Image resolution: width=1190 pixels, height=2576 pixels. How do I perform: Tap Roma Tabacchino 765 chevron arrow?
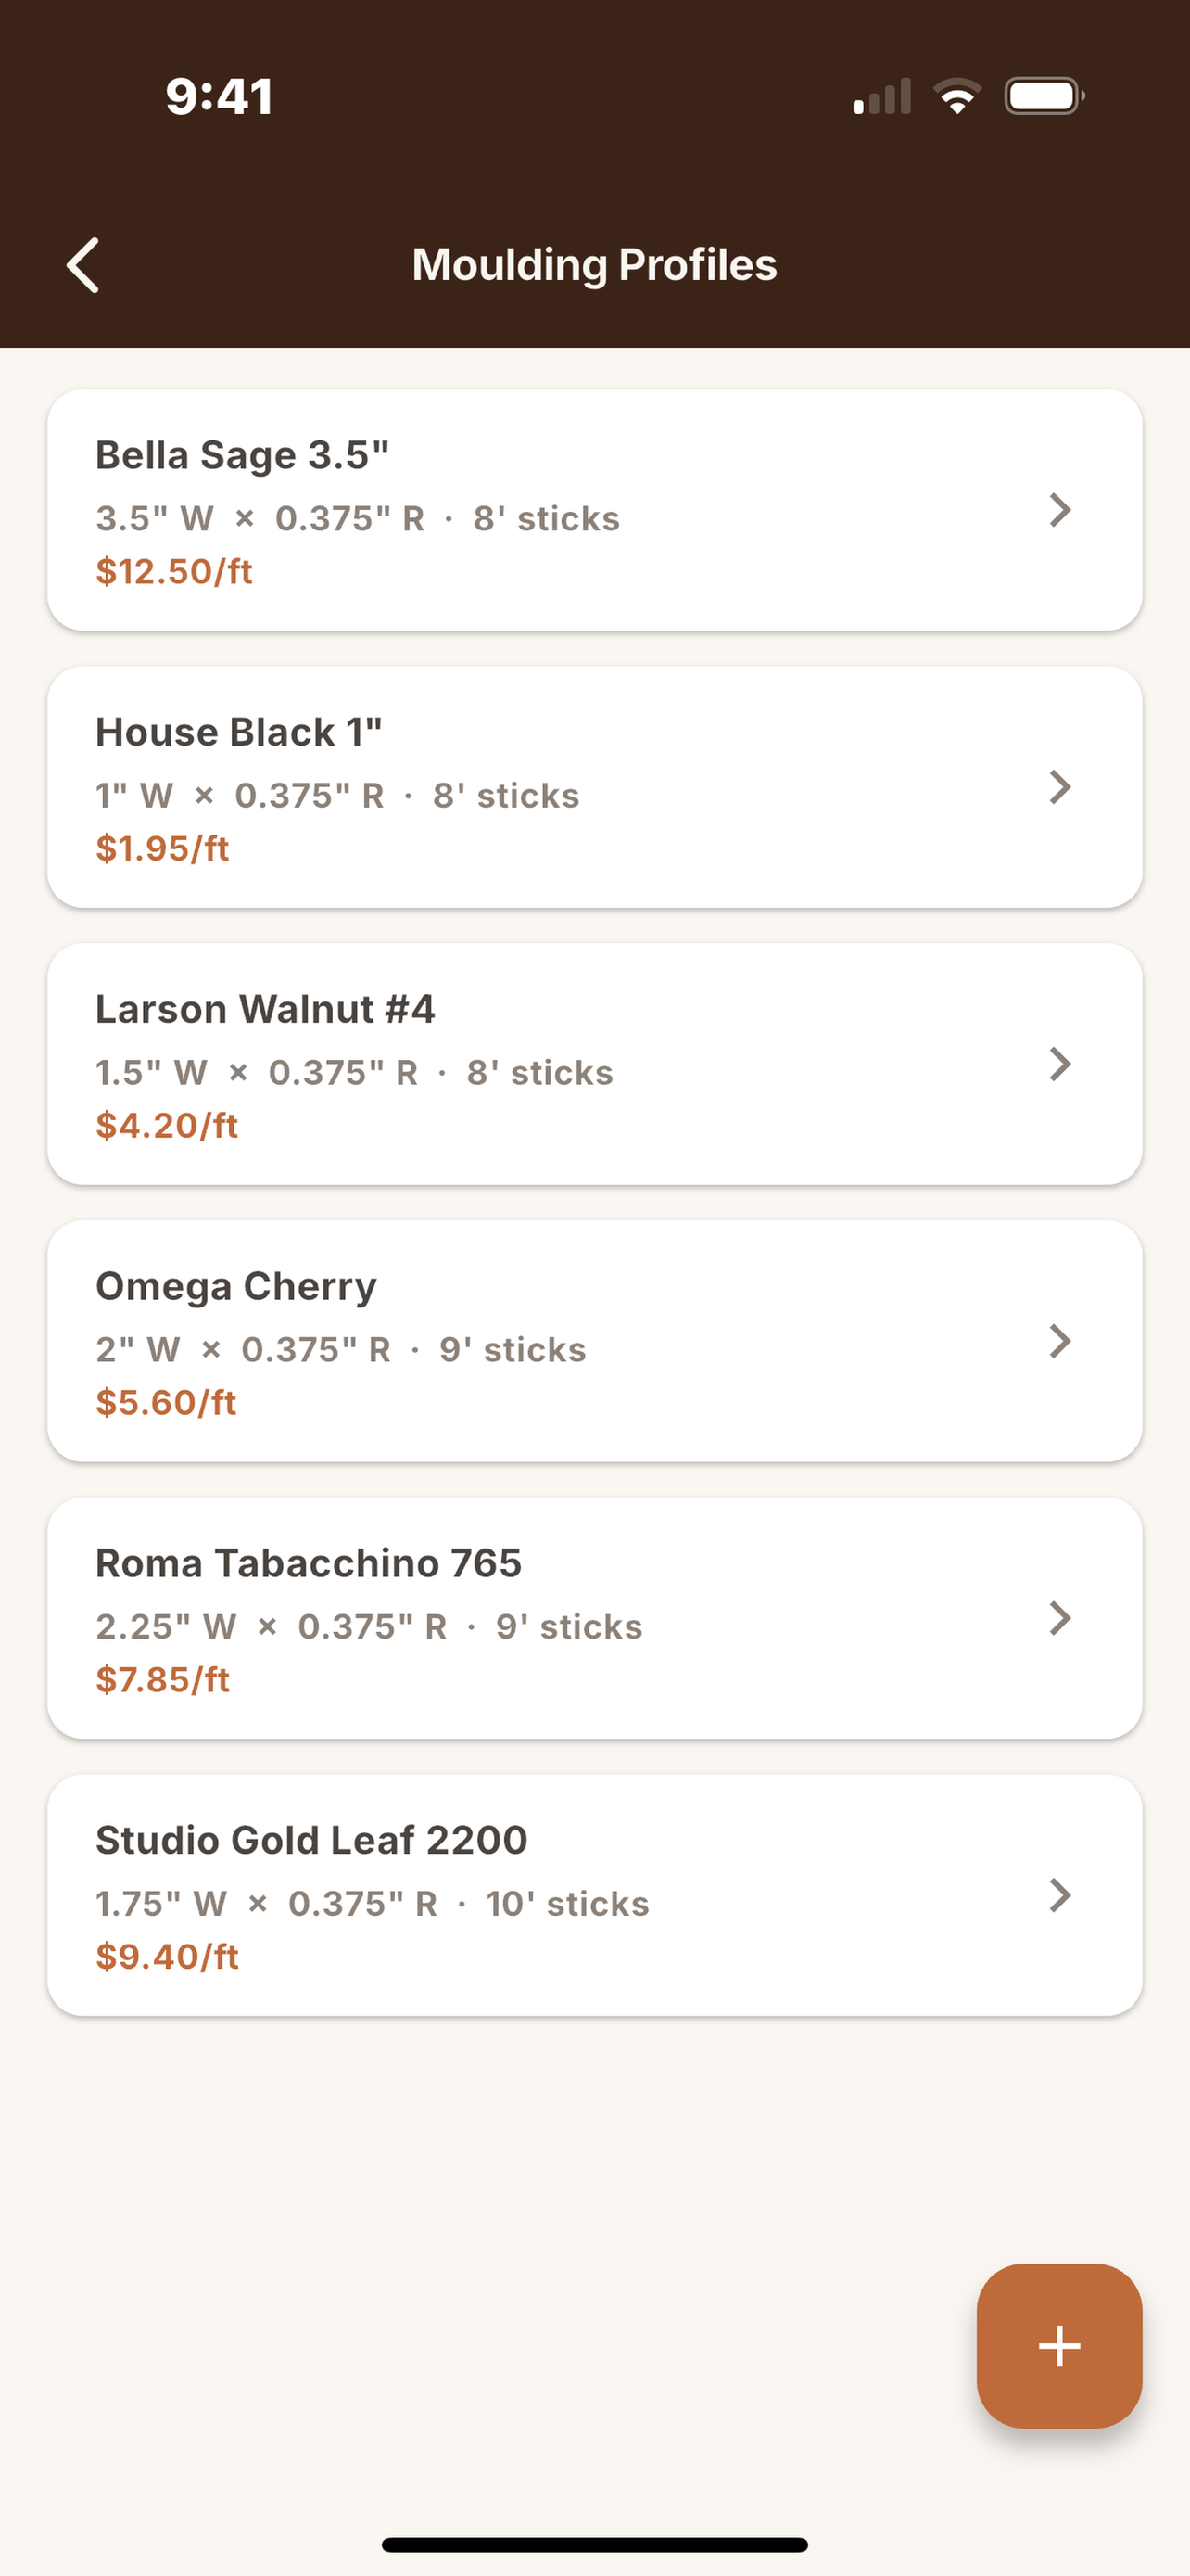coord(1060,1618)
